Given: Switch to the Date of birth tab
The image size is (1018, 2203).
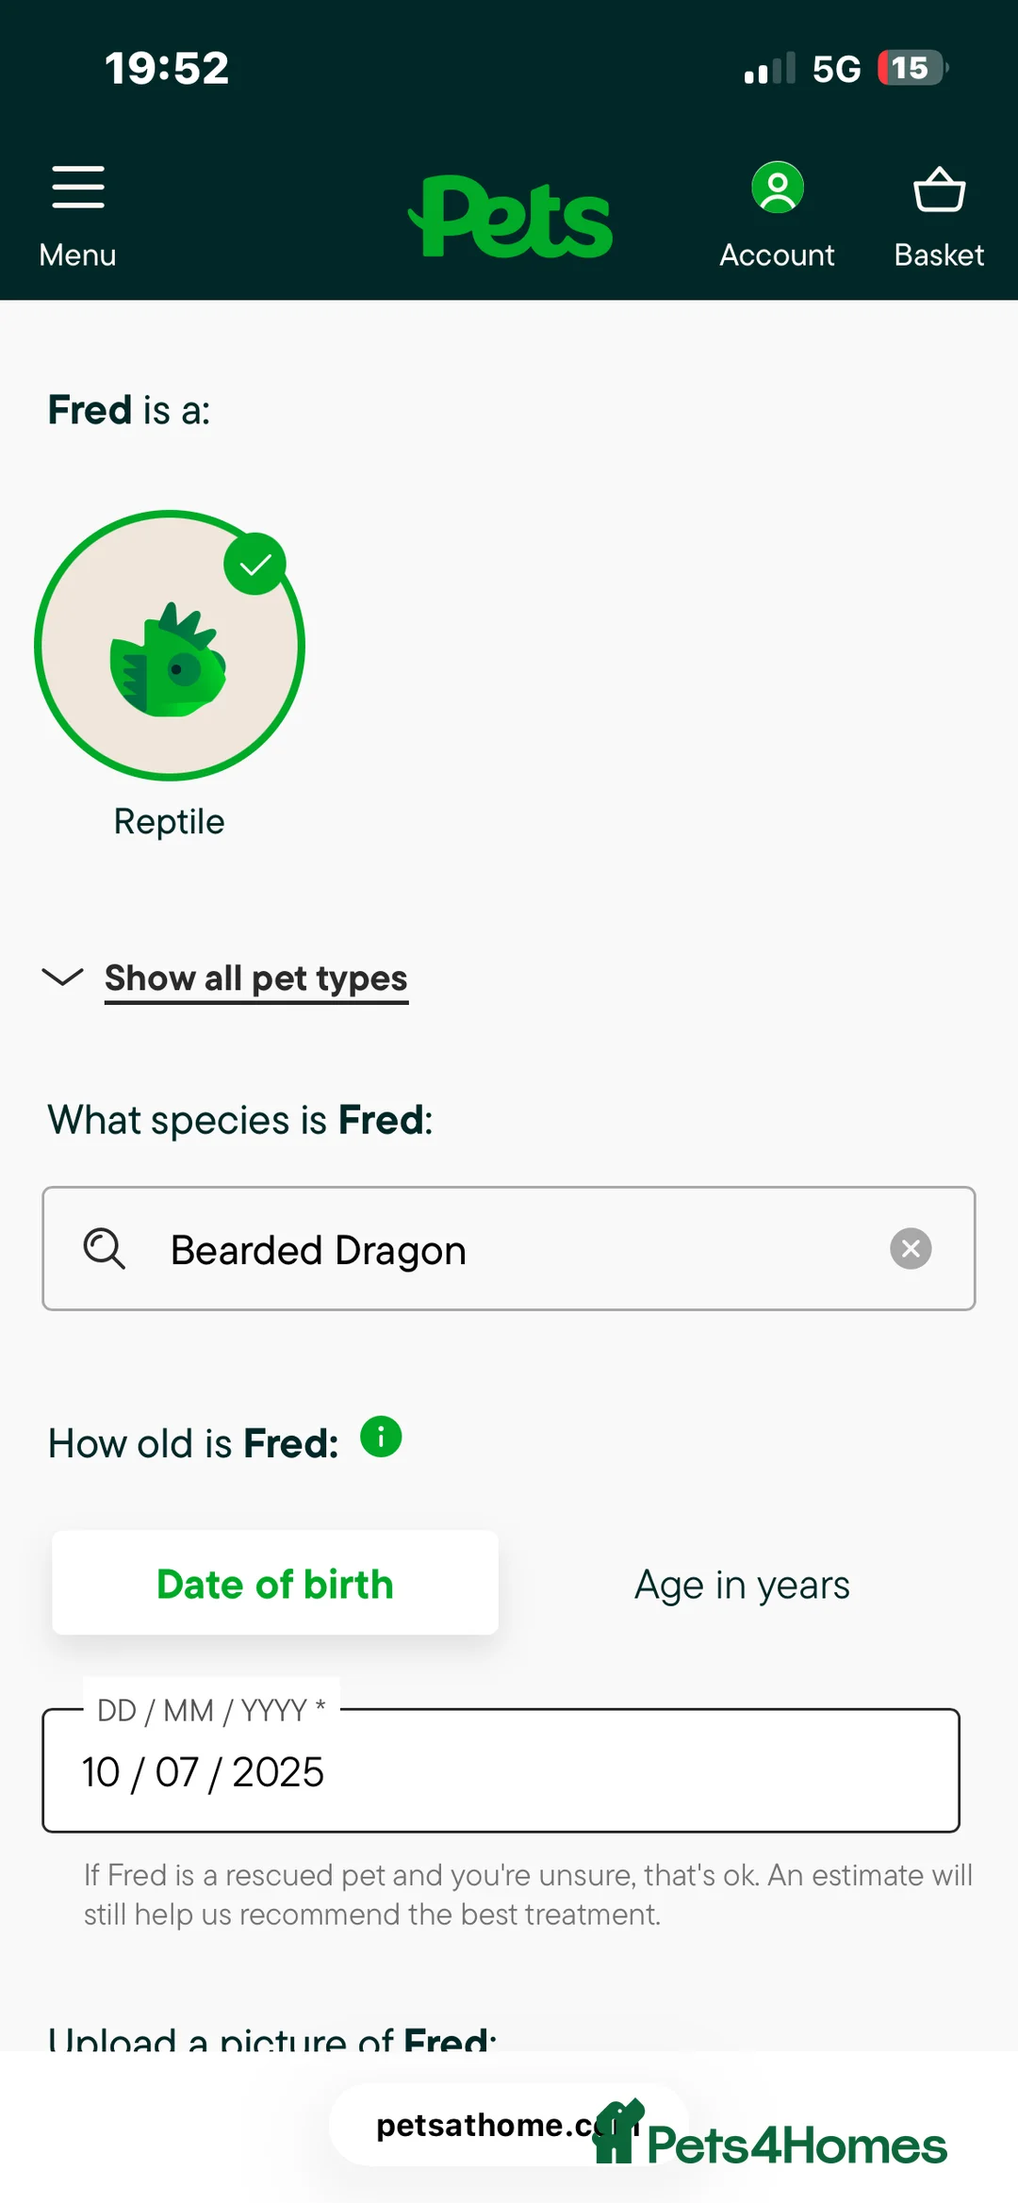Looking at the screenshot, I should pos(275,1584).
